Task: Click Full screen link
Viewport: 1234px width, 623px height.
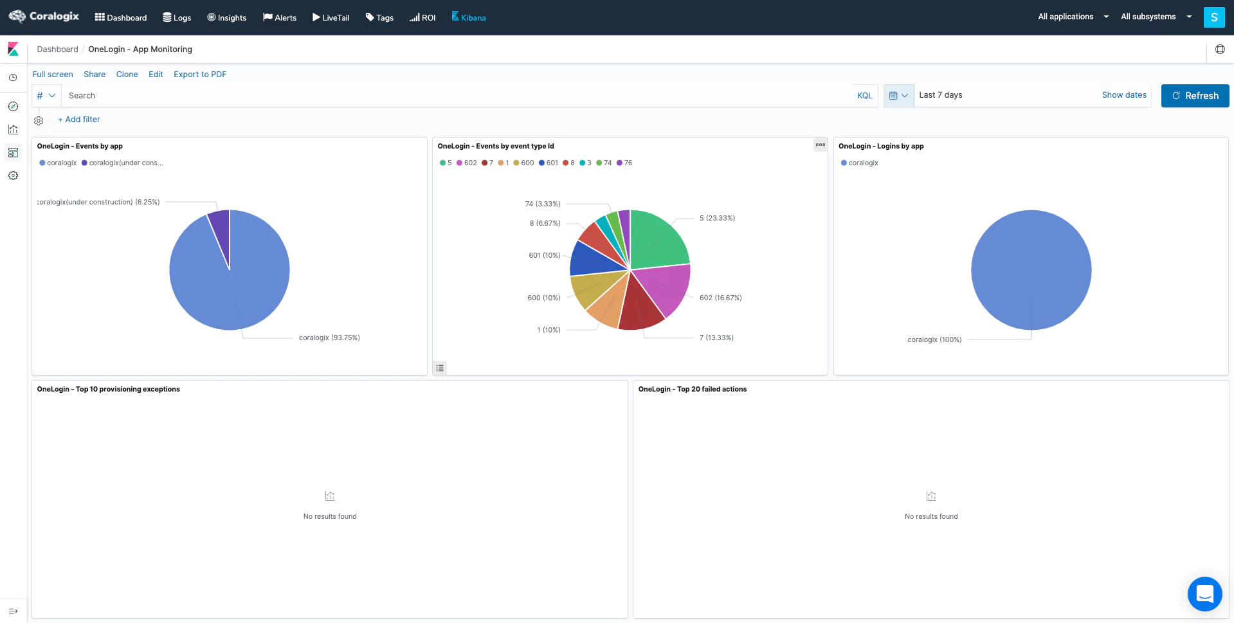Action: coord(53,75)
